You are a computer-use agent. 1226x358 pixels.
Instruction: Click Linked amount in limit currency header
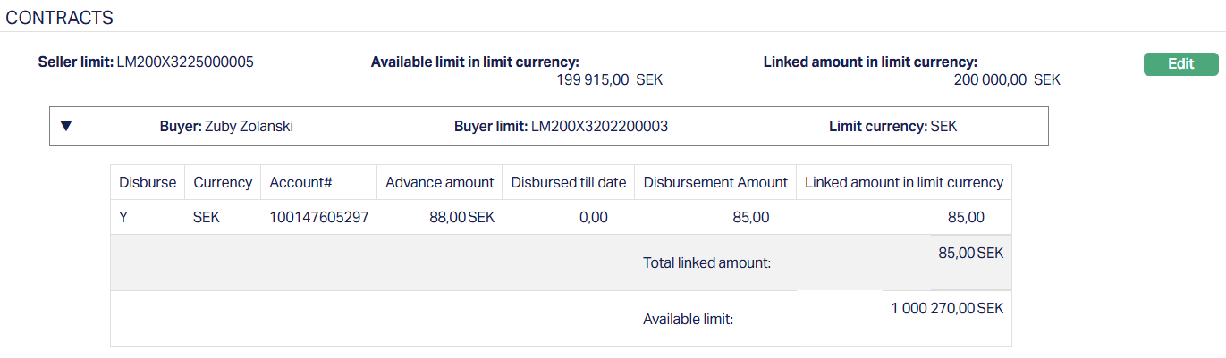tap(904, 182)
